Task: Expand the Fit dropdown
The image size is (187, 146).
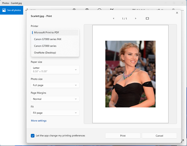Action: pos(55,113)
